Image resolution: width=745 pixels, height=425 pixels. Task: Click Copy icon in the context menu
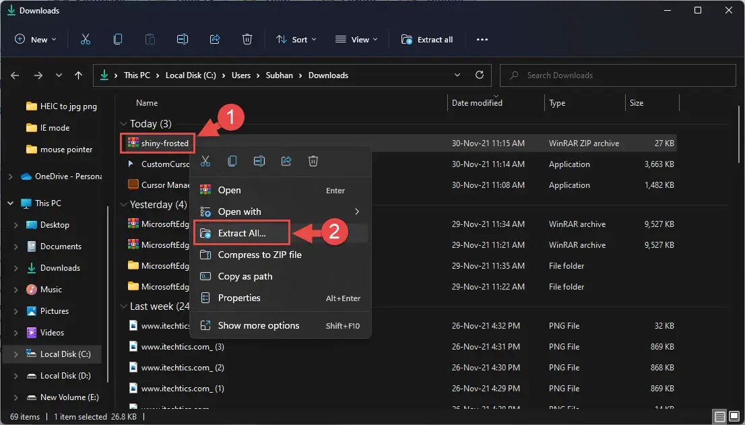232,162
